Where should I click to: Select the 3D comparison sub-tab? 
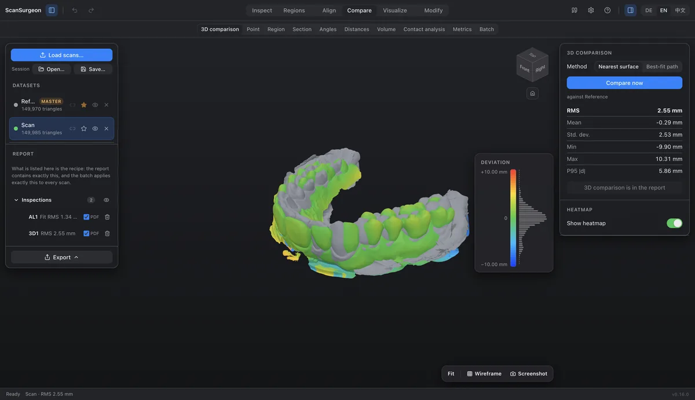220,30
